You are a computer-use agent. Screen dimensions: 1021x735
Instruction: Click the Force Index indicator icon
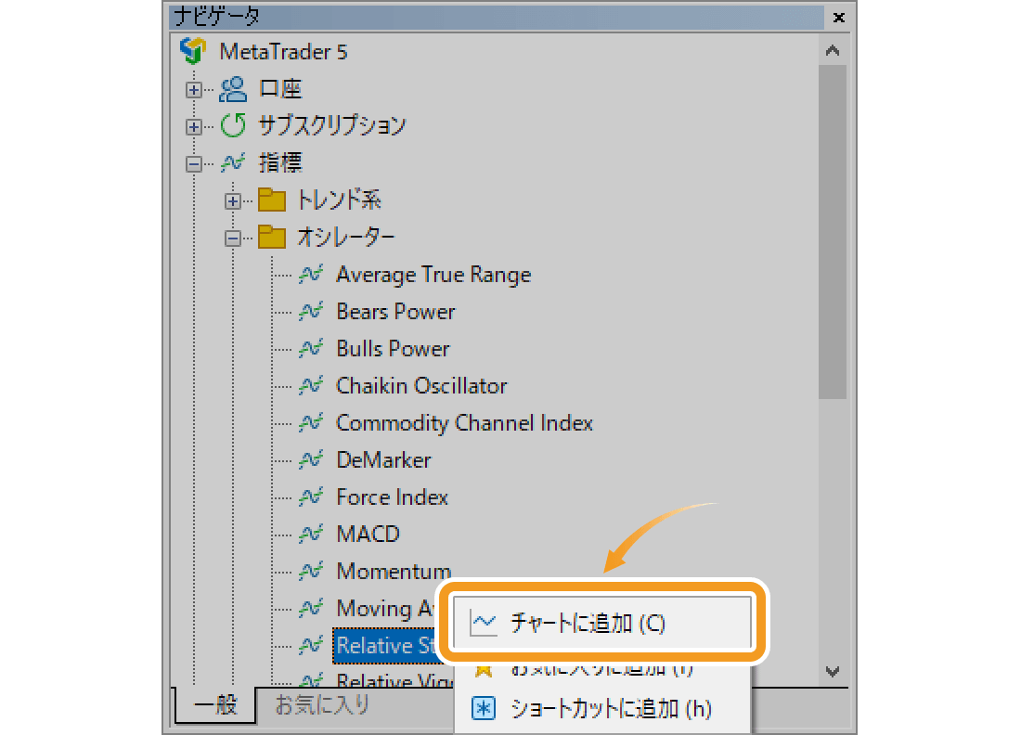(x=311, y=497)
